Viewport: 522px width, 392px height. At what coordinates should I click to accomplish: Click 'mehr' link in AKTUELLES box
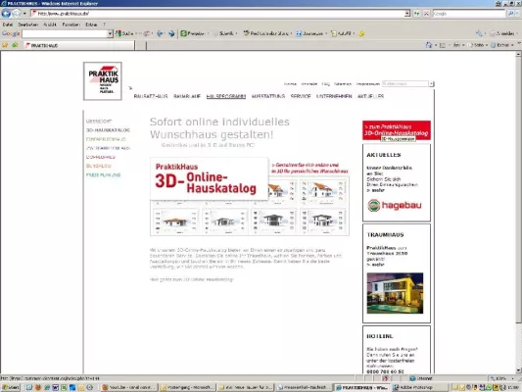coord(375,190)
